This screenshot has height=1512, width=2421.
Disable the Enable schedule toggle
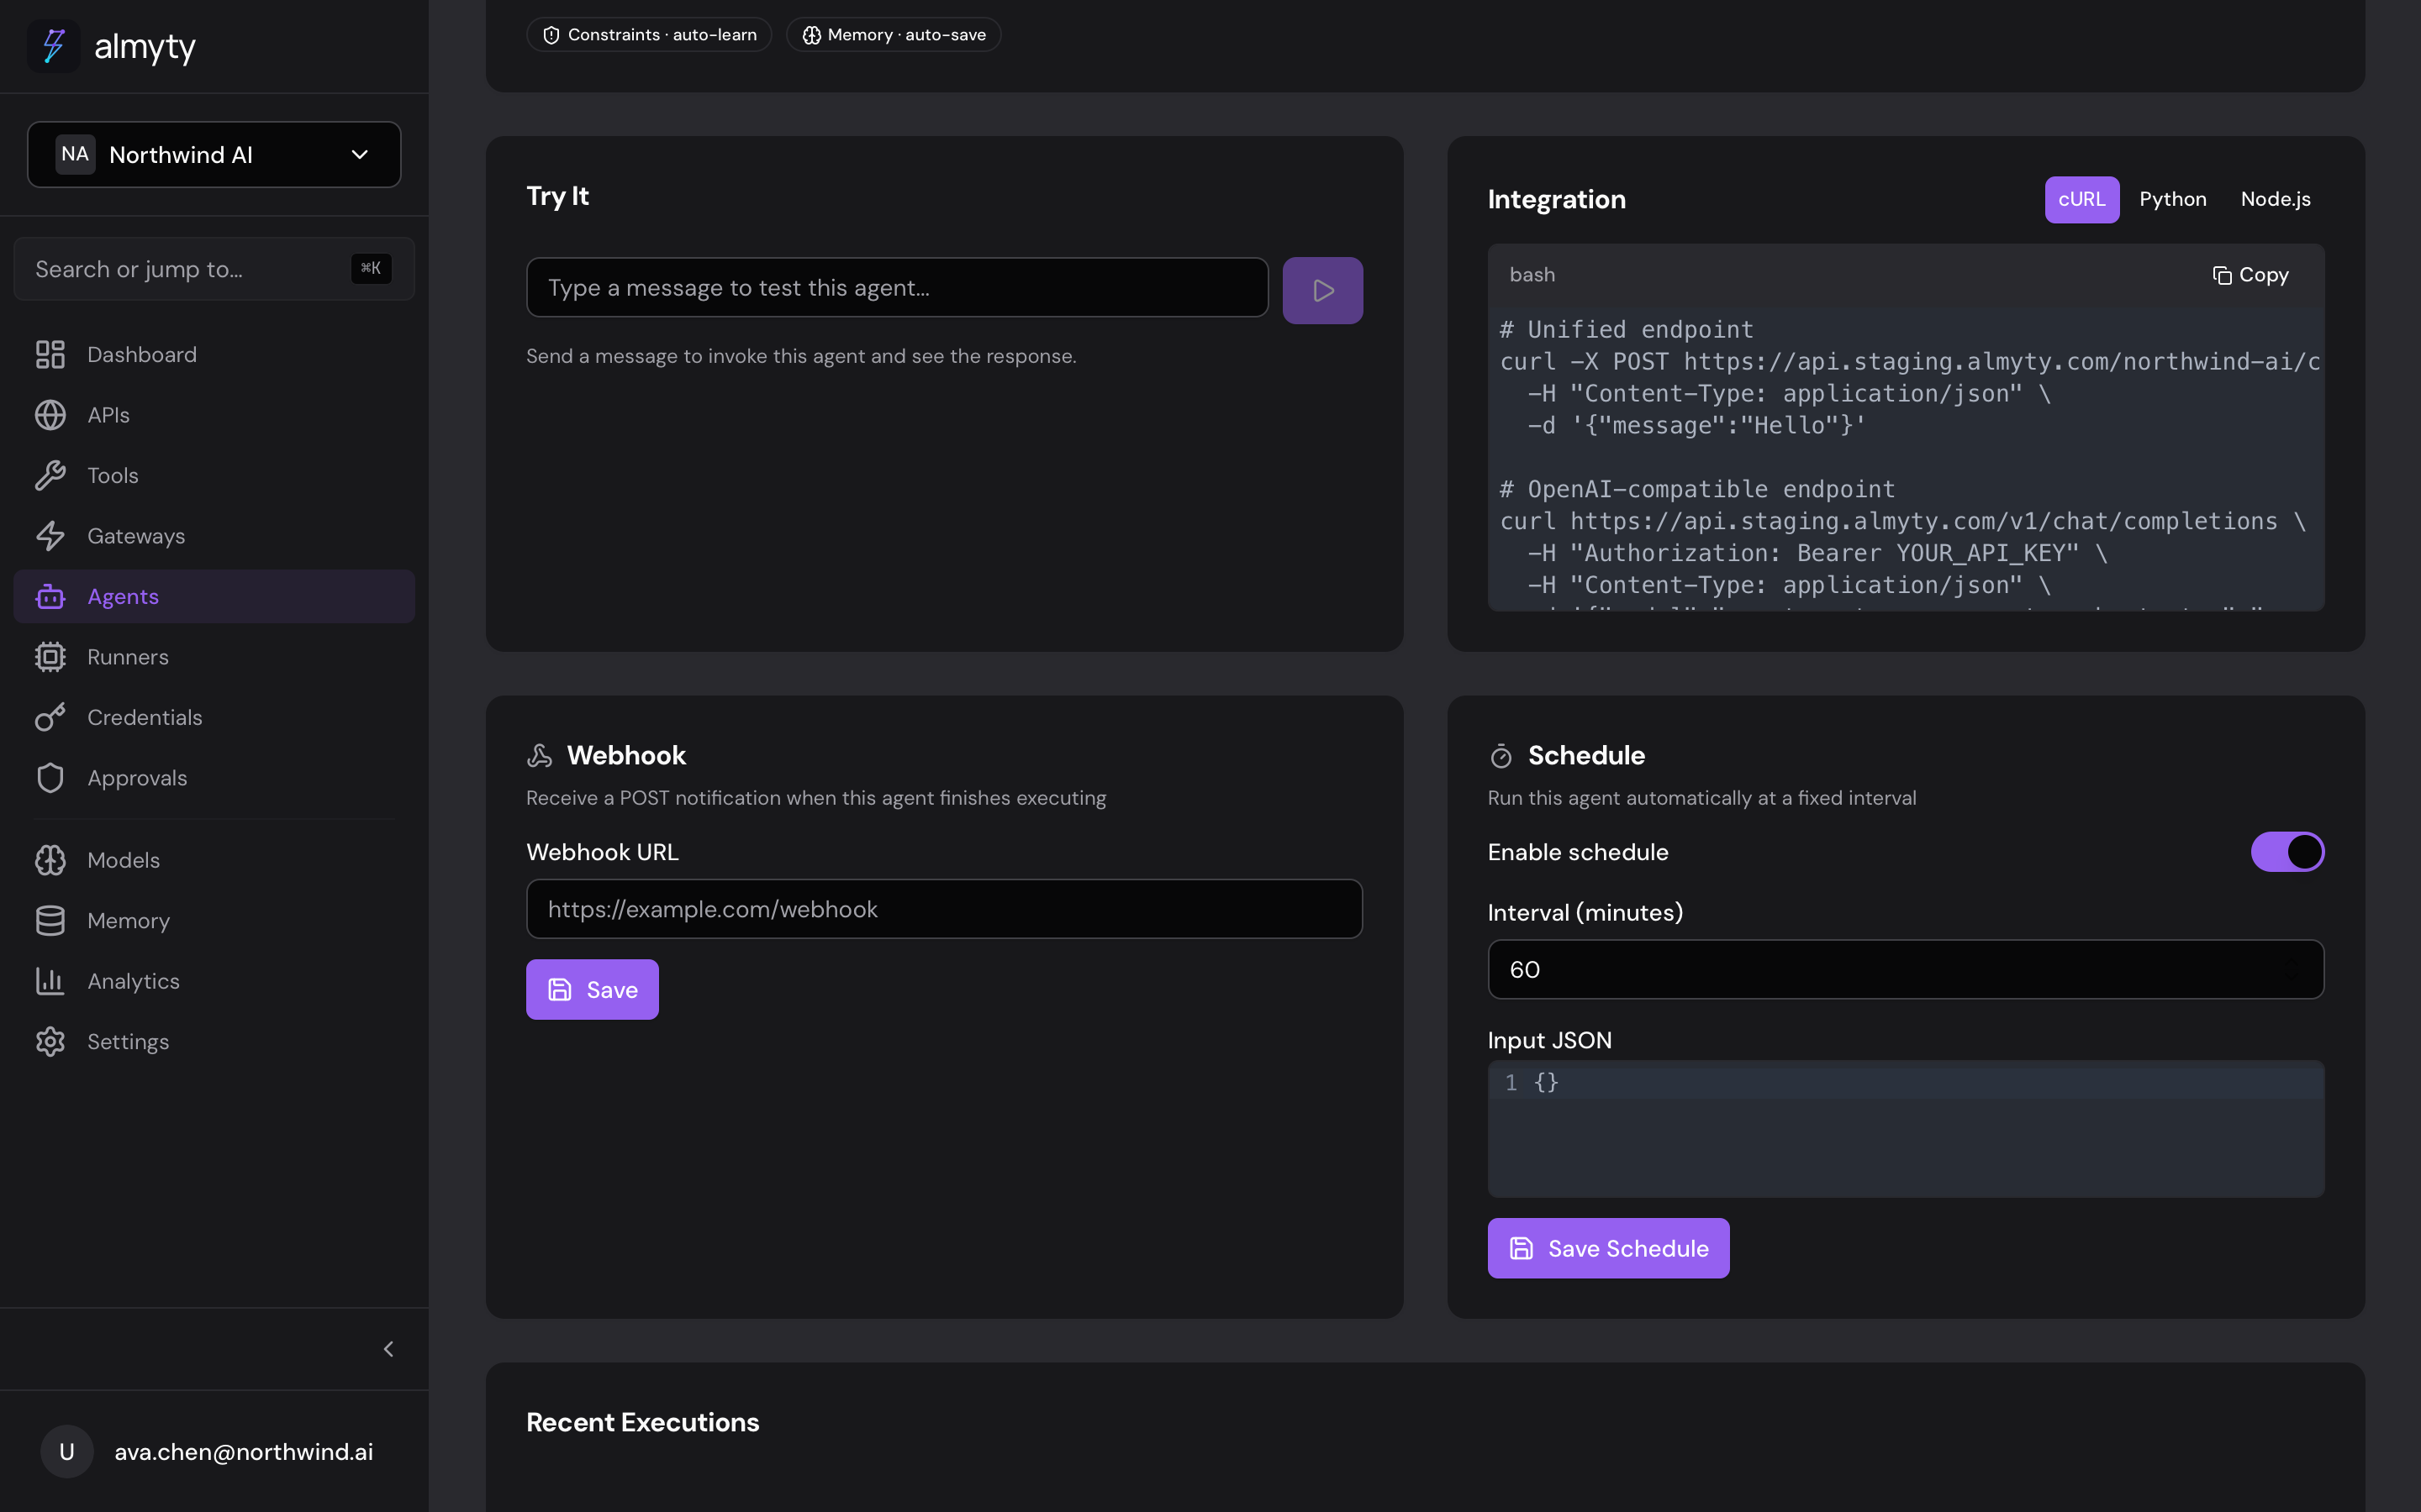click(x=2287, y=852)
